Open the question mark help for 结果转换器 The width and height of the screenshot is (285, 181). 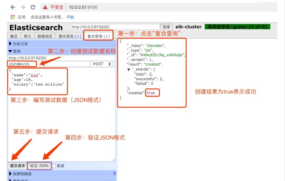point(114,173)
